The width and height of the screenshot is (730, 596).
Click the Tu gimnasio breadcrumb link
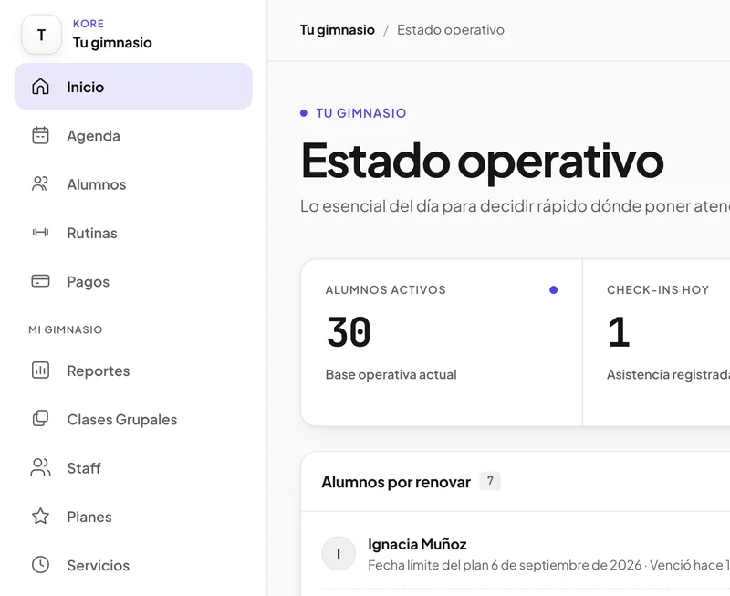click(337, 30)
